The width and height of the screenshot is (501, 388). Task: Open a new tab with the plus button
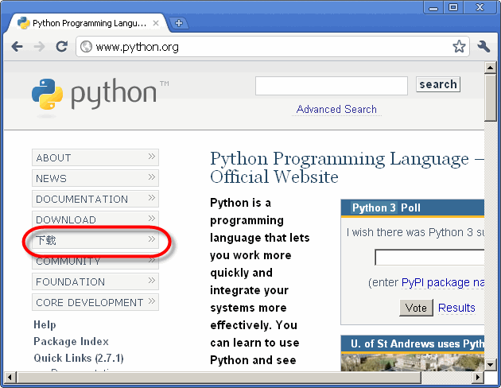tap(179, 23)
